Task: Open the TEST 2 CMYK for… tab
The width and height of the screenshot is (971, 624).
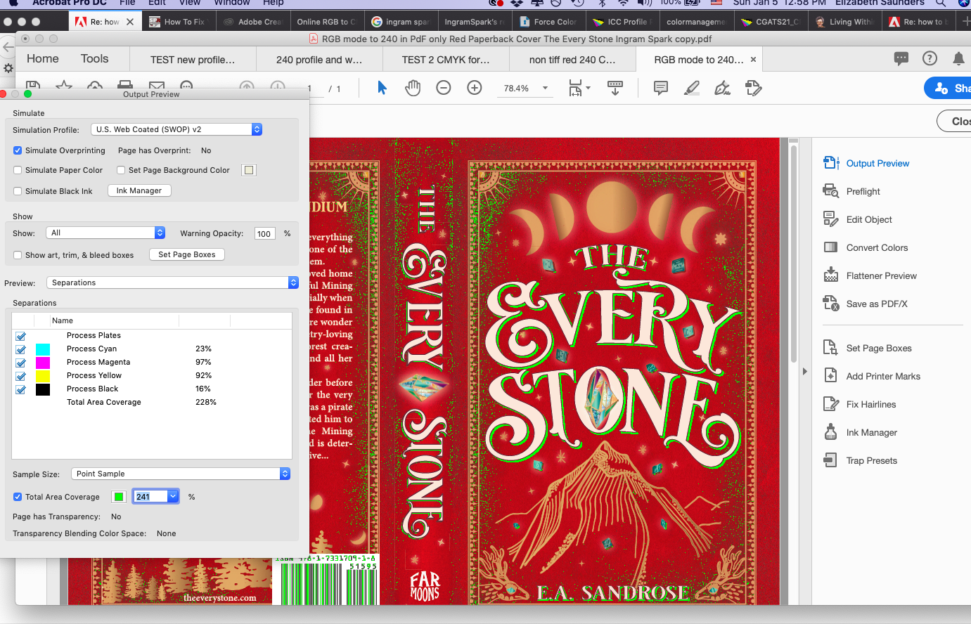Action: point(446,60)
